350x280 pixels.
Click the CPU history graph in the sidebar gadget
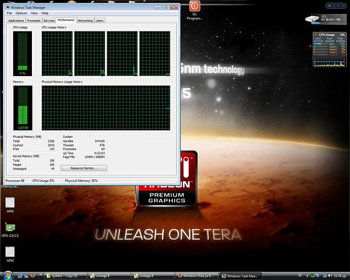329,62
